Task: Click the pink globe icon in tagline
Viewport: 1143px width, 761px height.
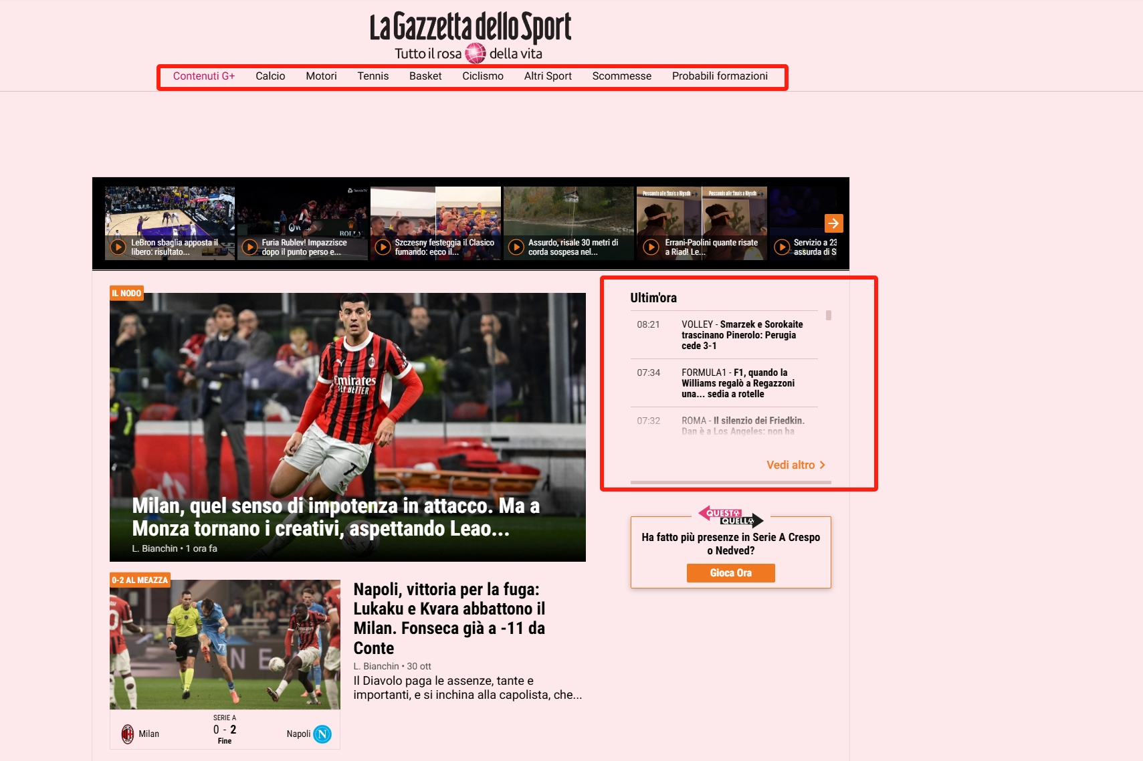Action: (x=475, y=53)
